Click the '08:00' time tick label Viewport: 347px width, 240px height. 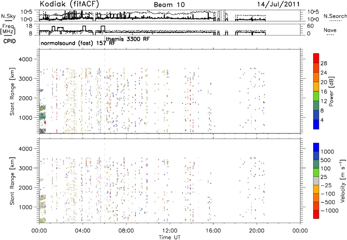coord(126,231)
